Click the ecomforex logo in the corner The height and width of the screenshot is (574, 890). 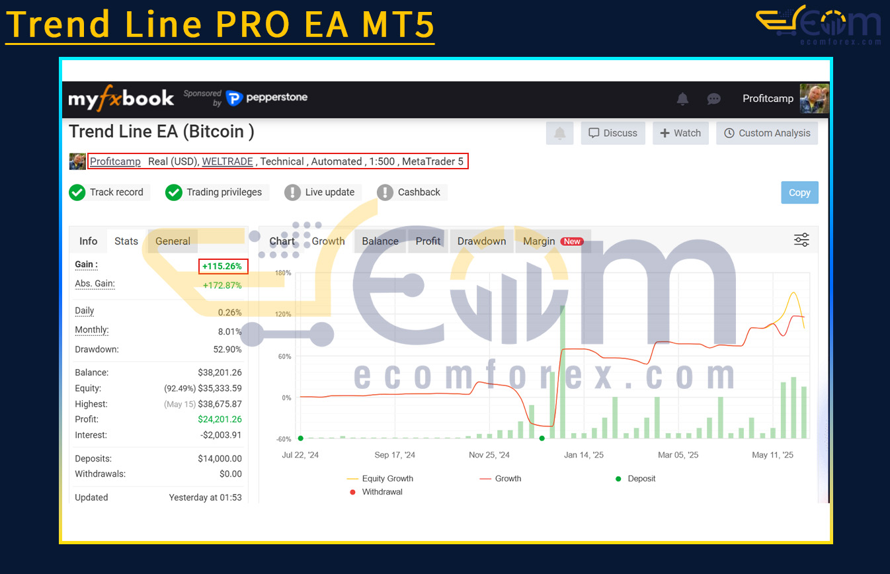819,25
